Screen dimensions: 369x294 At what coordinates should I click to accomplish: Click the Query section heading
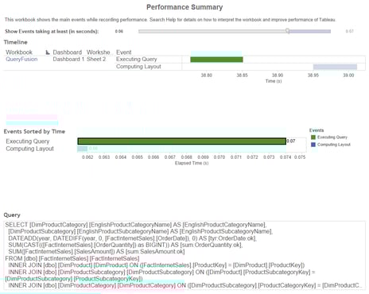12,215
